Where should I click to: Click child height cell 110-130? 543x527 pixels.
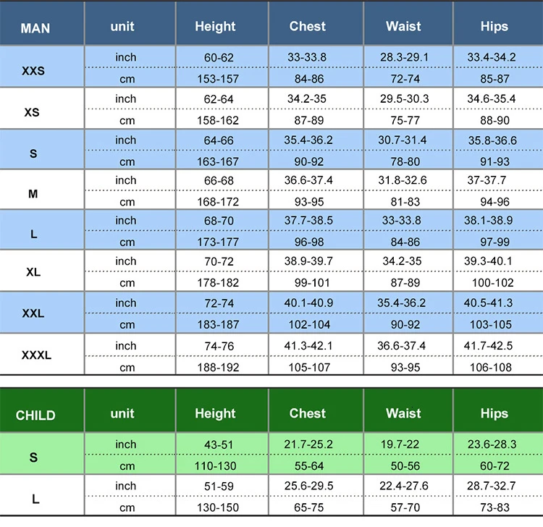click(215, 465)
